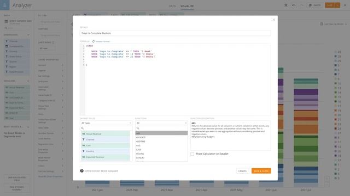Click legend swatch for value 12

click(335, 146)
